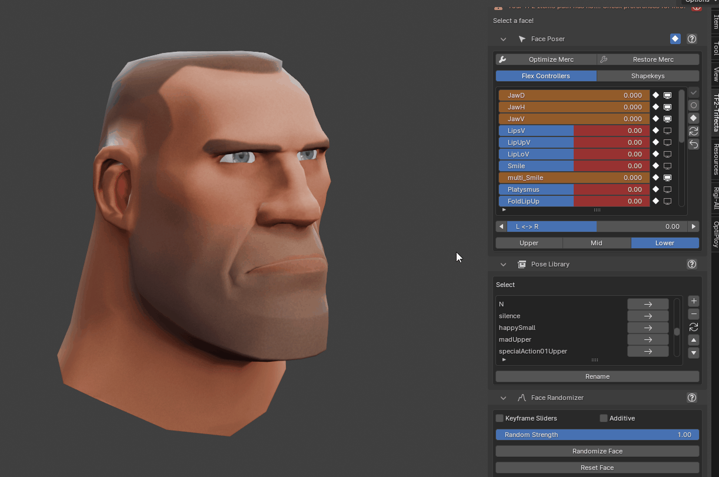Apply the specialAction01Upper pose arrow button

[648, 351]
